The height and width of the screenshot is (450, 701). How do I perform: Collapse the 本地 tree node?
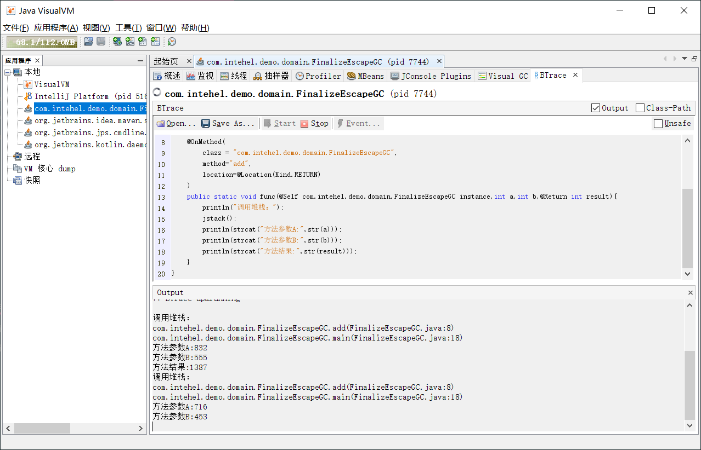(7, 72)
